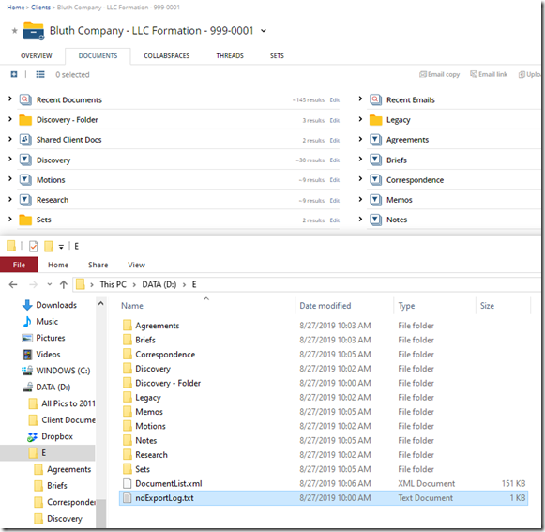Click Edit link for Sets row
545x532 pixels.
coord(334,220)
